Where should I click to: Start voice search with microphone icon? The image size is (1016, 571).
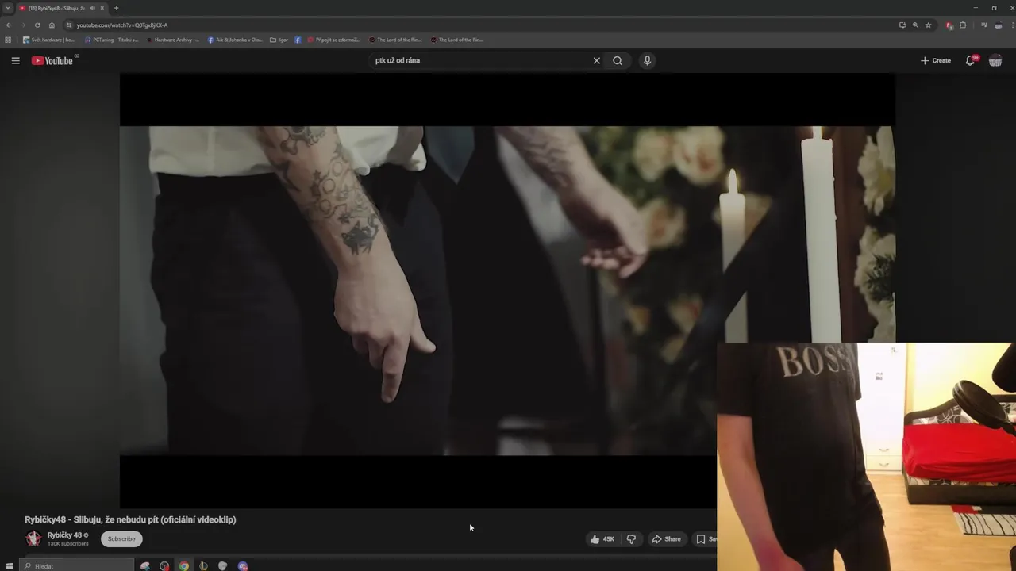tap(647, 60)
